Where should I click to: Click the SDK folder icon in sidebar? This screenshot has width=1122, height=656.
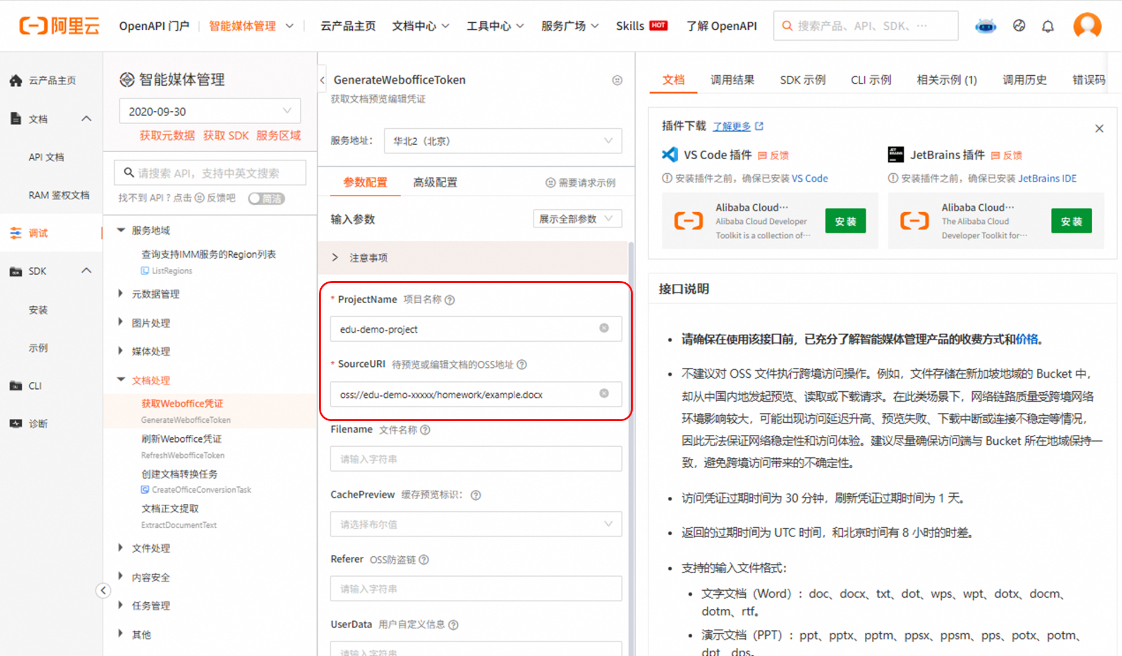point(16,271)
